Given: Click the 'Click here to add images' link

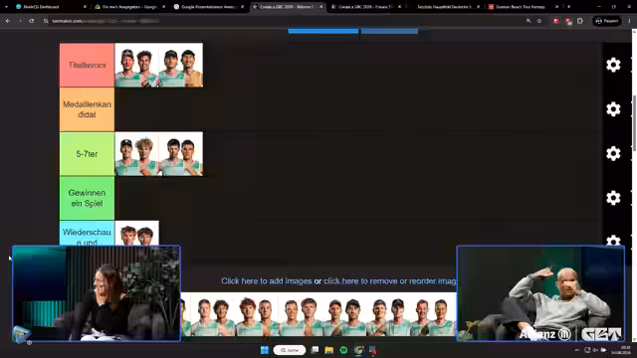Looking at the screenshot, I should click(x=266, y=280).
